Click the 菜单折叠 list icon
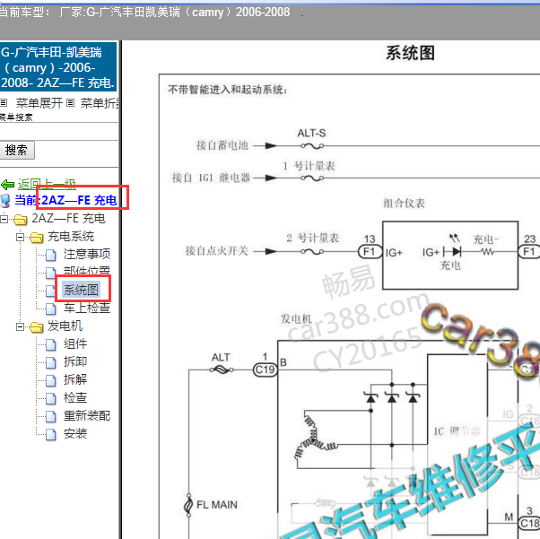540x539 pixels. pyautogui.click(x=70, y=102)
